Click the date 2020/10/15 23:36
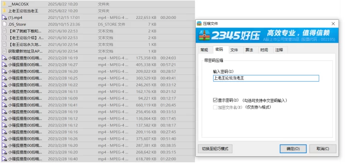 (64, 25)
